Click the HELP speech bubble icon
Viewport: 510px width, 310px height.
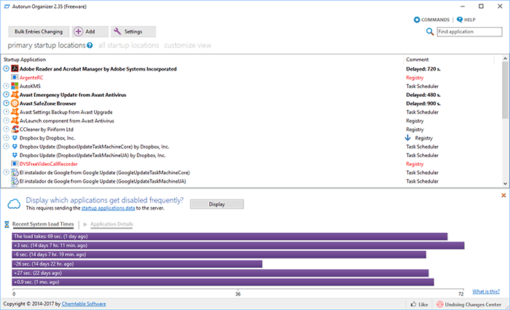460,20
